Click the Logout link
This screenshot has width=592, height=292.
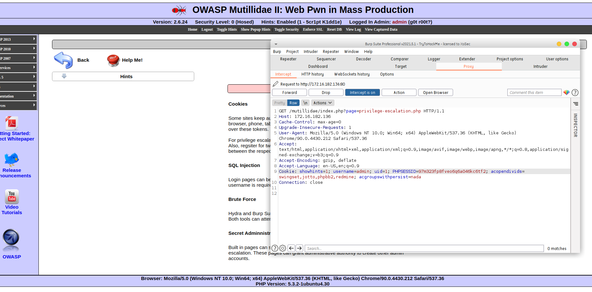pyautogui.click(x=207, y=29)
